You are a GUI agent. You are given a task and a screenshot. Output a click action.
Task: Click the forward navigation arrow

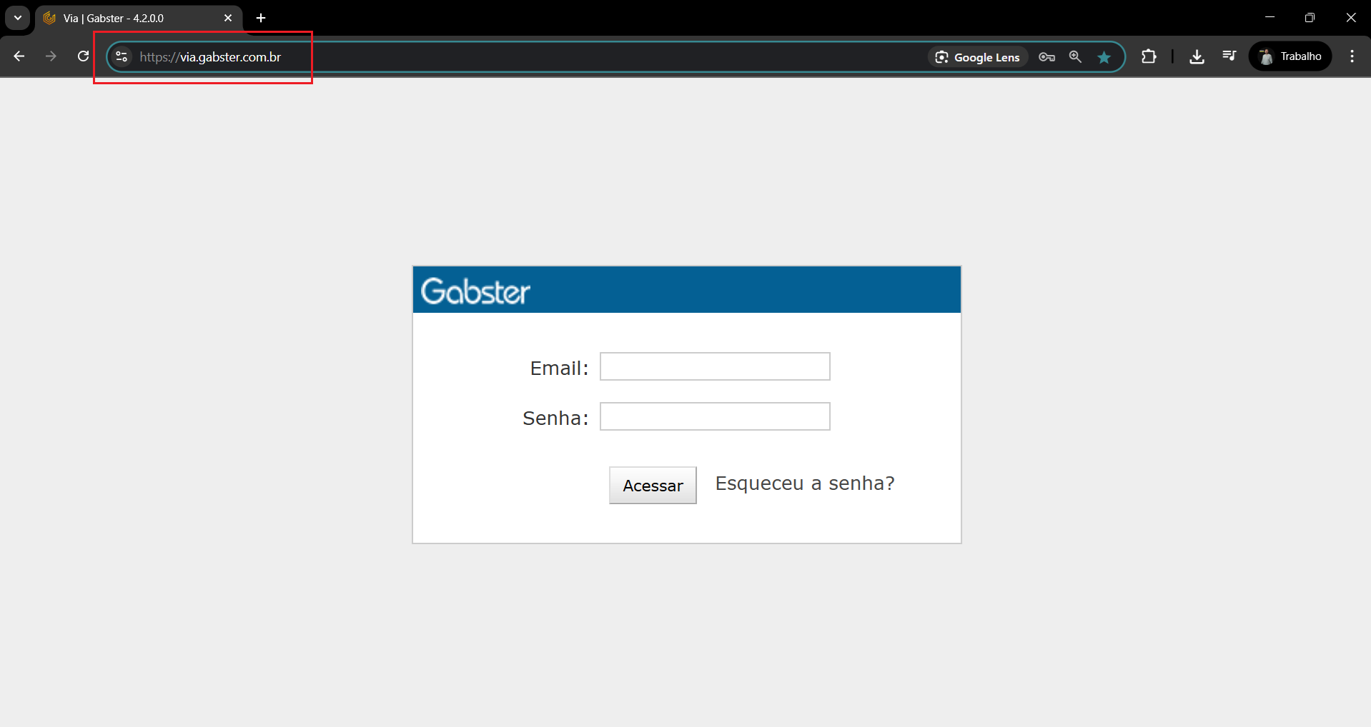coord(51,56)
